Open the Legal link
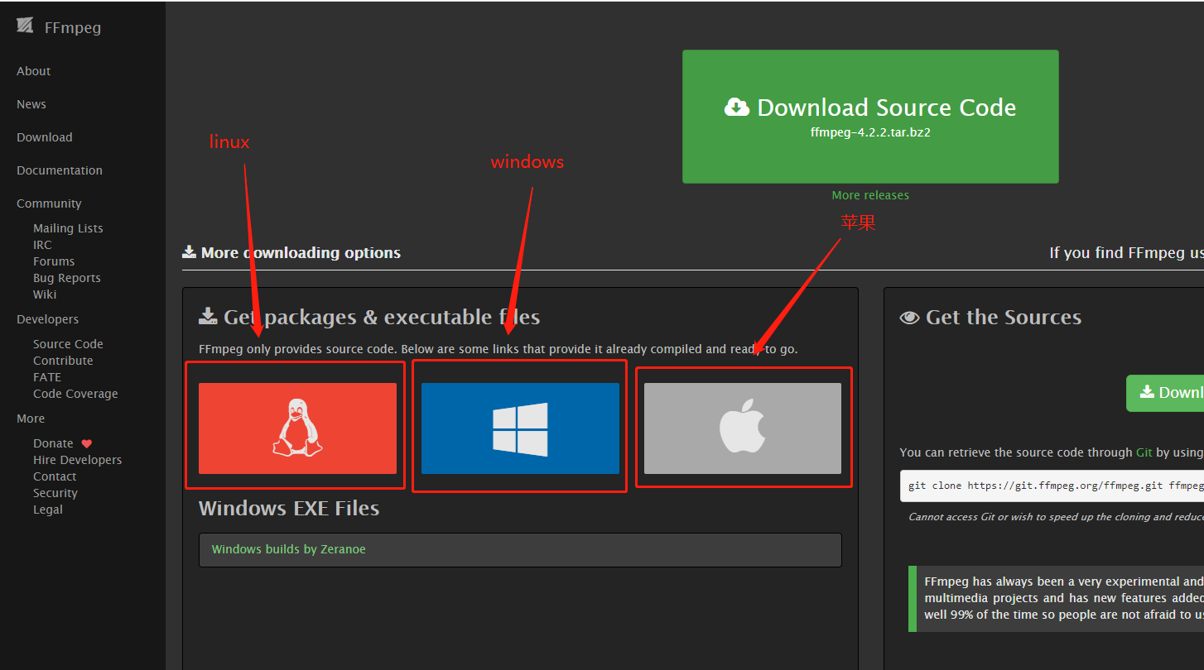1204x670 pixels. pos(48,510)
